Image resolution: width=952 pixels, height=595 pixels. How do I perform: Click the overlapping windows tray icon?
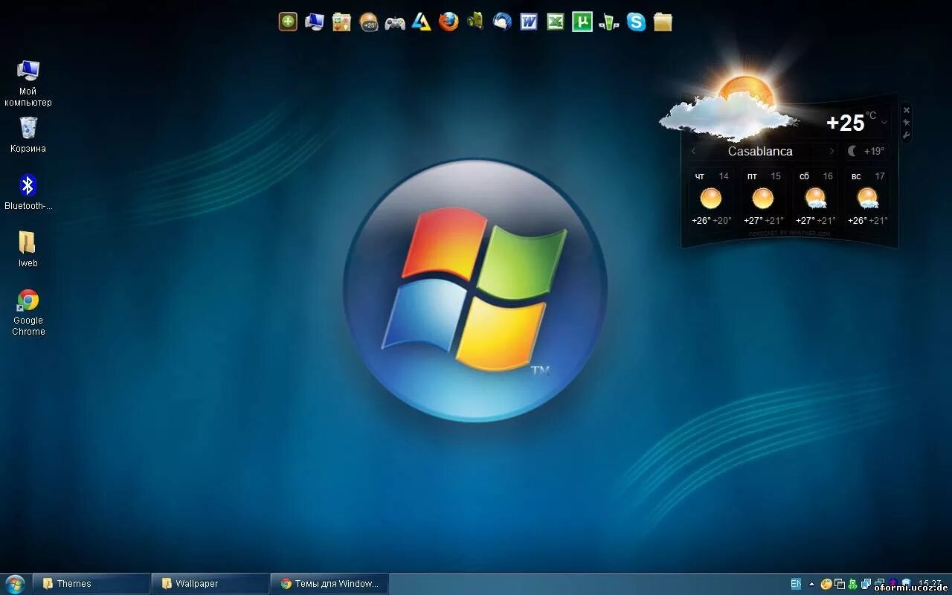[840, 584]
